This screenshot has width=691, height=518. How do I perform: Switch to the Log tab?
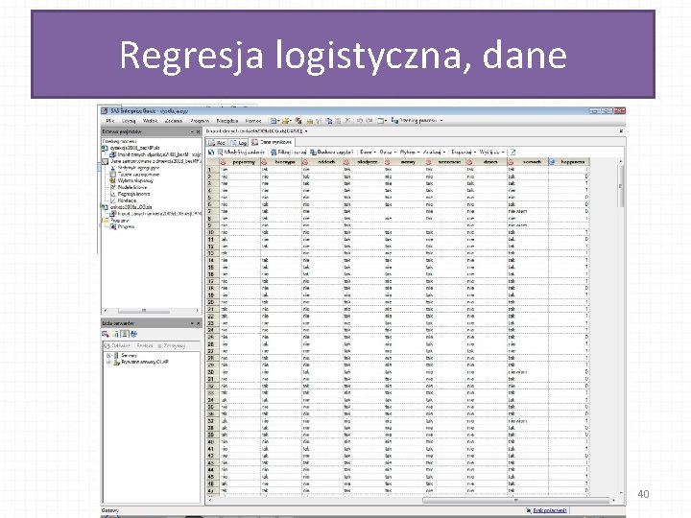point(238,143)
